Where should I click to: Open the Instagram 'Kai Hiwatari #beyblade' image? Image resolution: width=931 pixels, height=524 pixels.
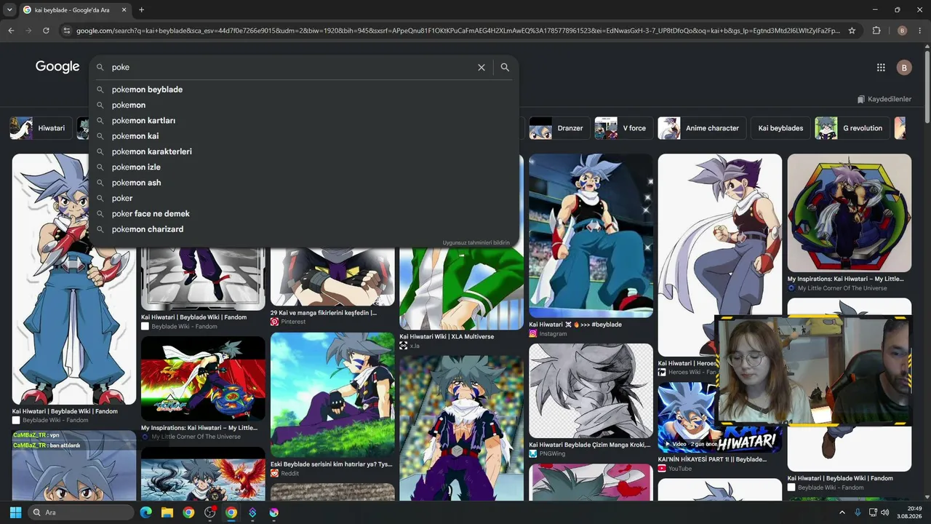[591, 236]
